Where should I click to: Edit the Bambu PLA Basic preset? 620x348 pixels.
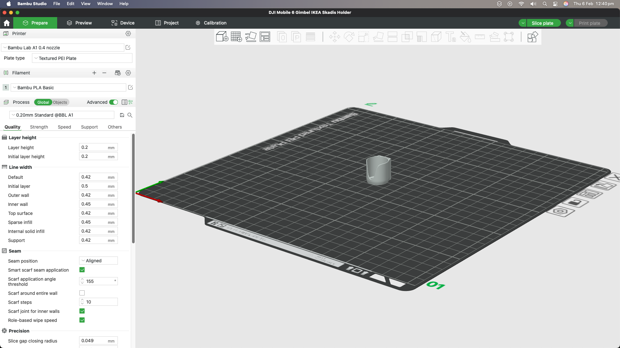(x=130, y=87)
